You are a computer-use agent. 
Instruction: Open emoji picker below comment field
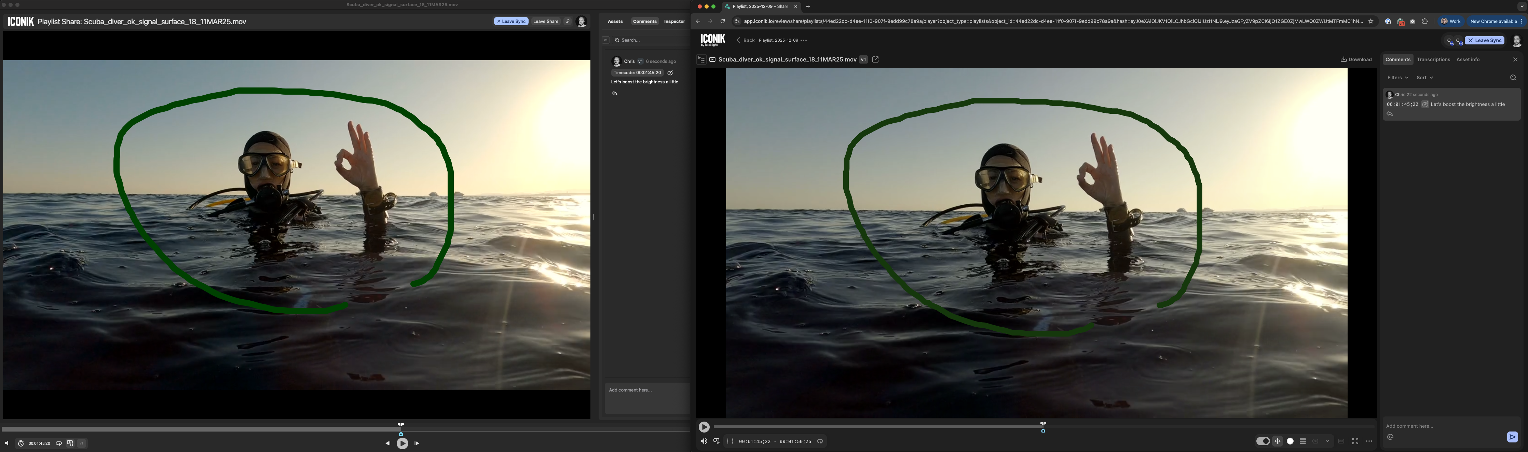pyautogui.click(x=1390, y=437)
